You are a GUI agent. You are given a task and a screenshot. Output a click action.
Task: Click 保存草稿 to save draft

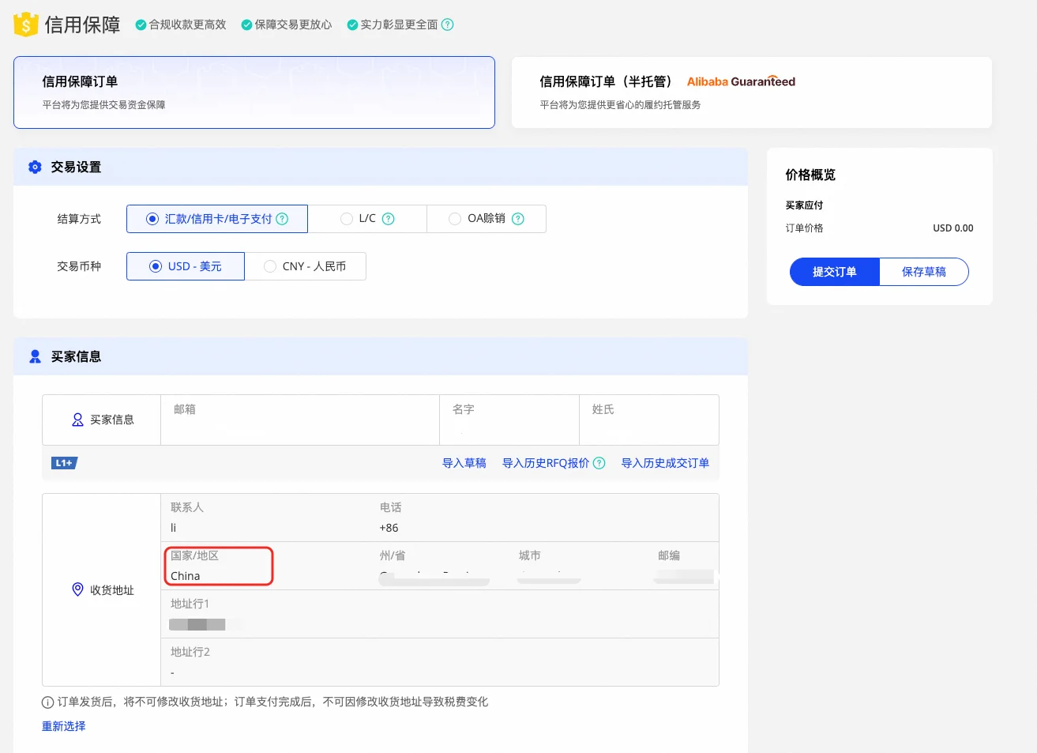(x=923, y=272)
